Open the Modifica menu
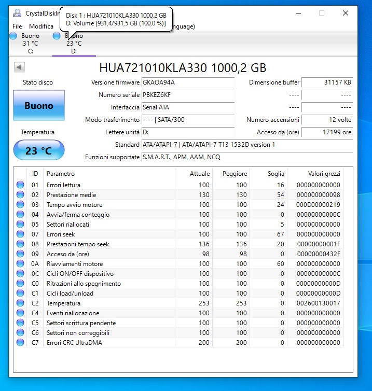This screenshot has height=391, width=372. (x=41, y=26)
